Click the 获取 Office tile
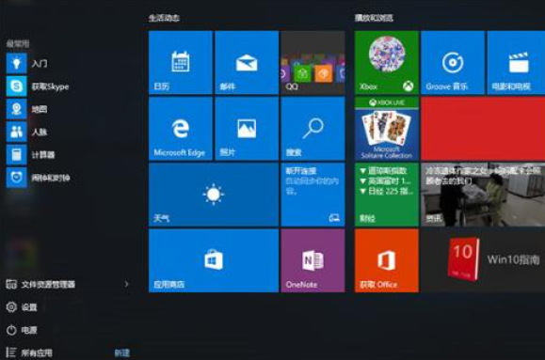Viewport: 545px width, 360px height. [387, 260]
